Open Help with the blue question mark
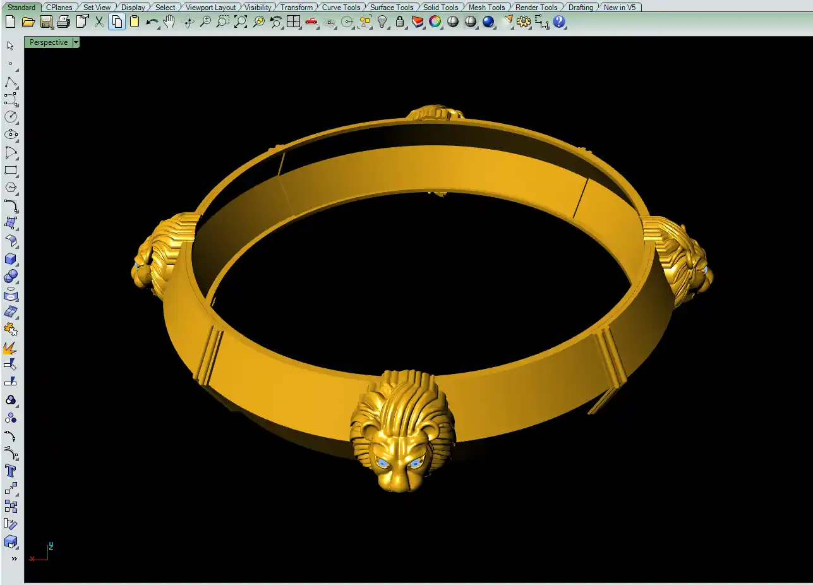This screenshot has width=813, height=585. 559,21
